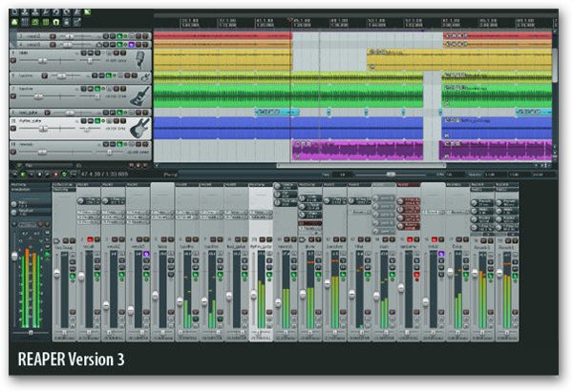Click the pause button in the transport bar
Screen dimensions: 573x392
coord(32,175)
